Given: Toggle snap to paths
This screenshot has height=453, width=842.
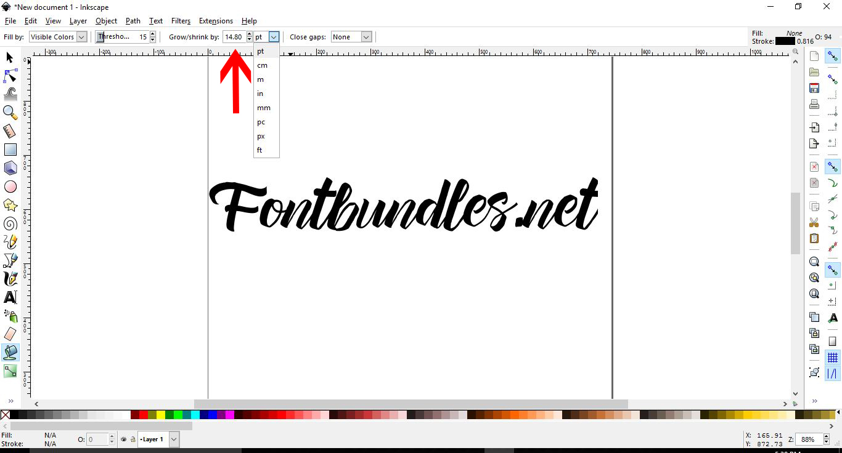Looking at the screenshot, I should click(x=833, y=183).
